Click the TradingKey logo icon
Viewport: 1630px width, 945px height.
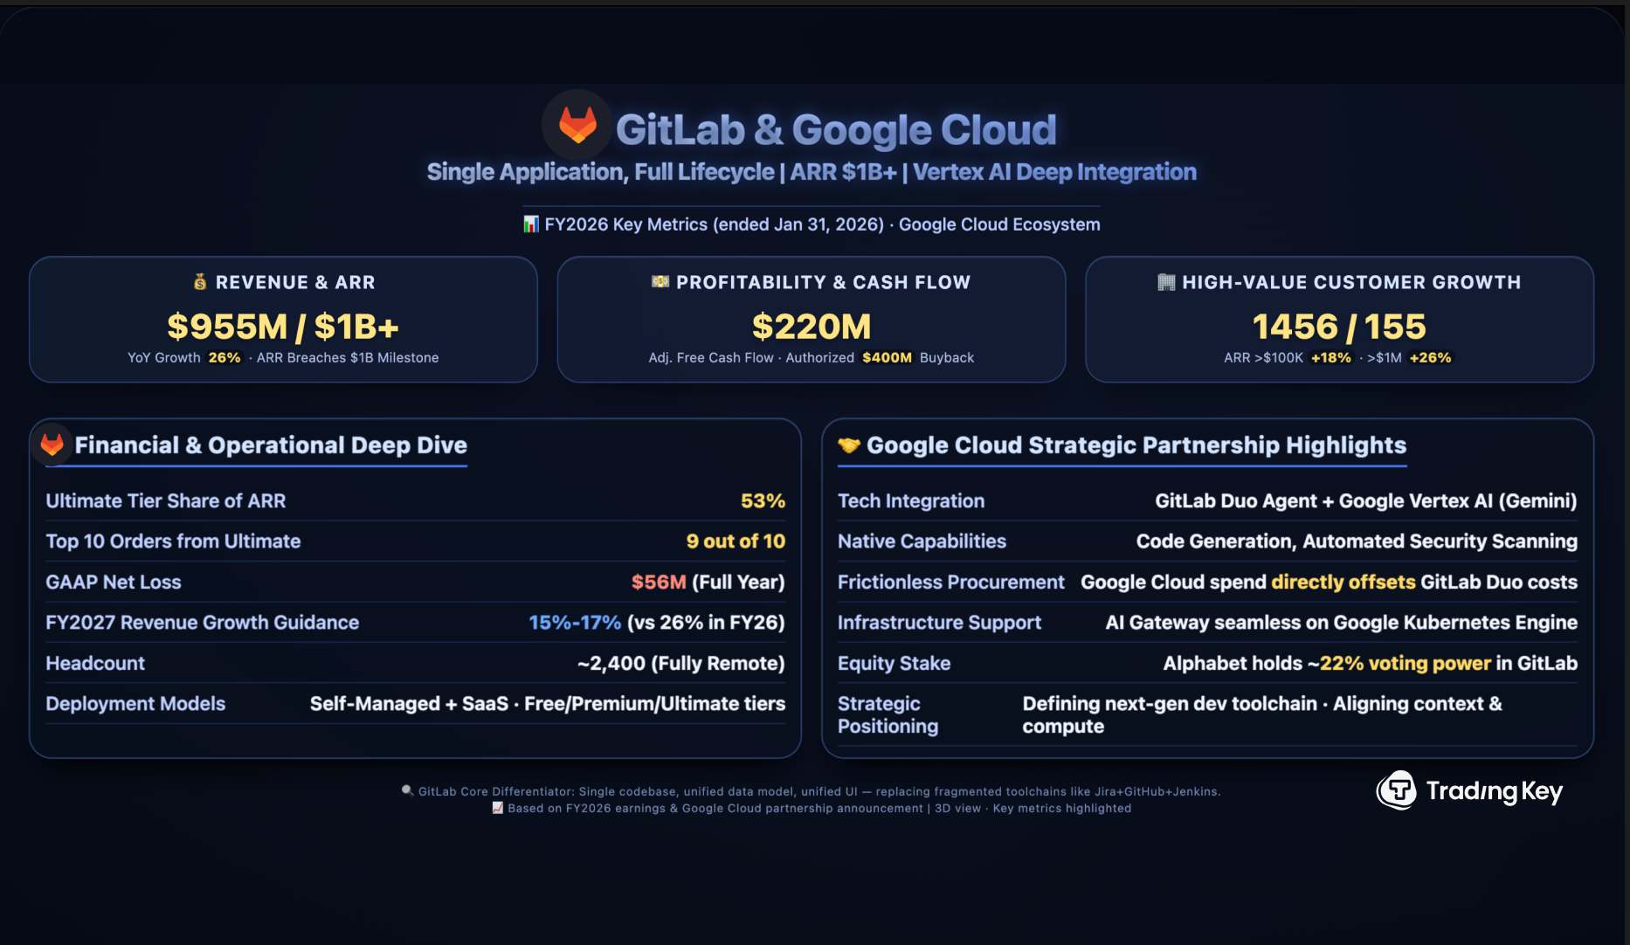click(x=1397, y=790)
